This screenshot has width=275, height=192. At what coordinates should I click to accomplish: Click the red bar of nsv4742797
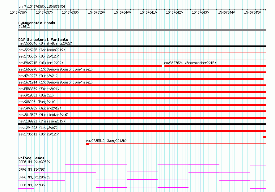click(x=141, y=79)
